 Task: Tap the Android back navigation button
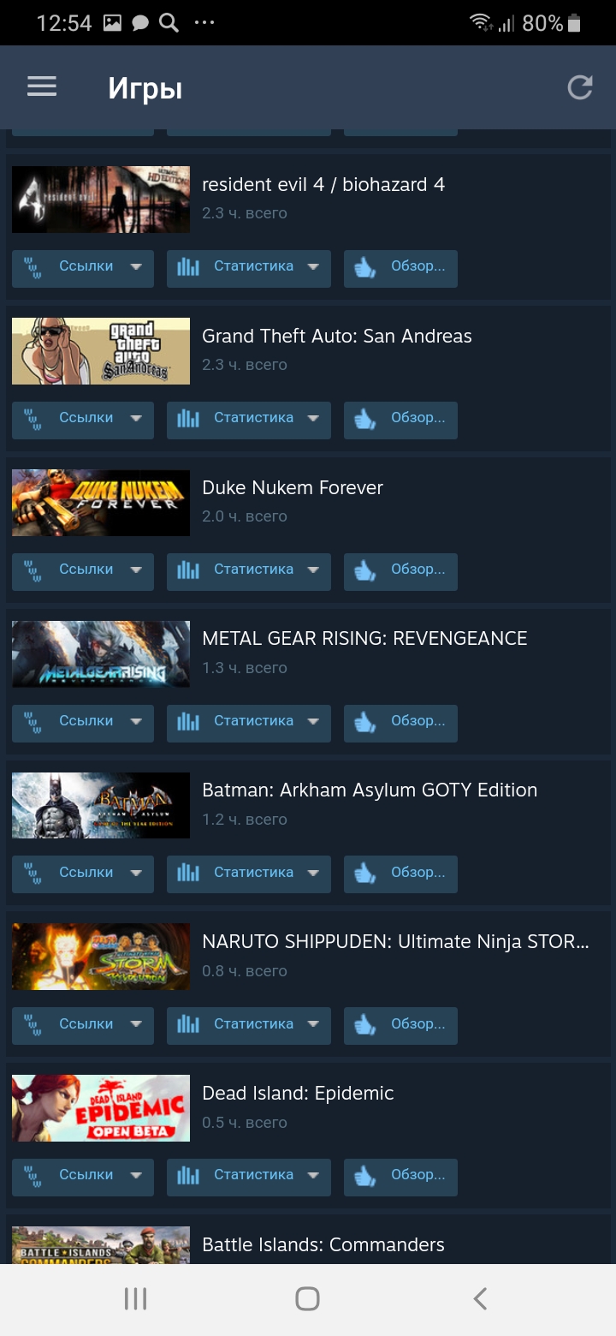click(480, 1299)
